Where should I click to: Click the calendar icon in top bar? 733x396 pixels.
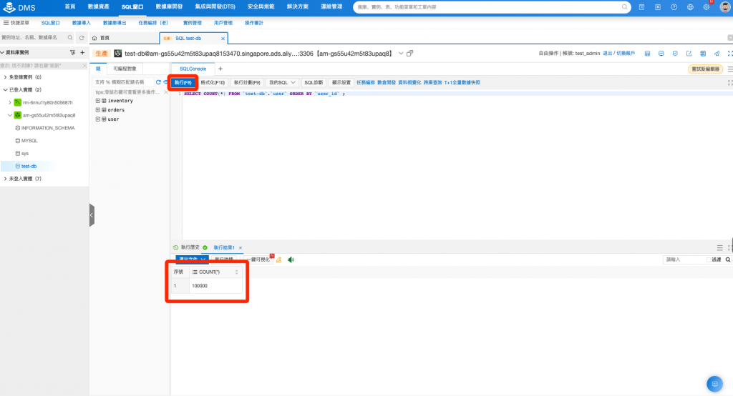tap(641, 7)
